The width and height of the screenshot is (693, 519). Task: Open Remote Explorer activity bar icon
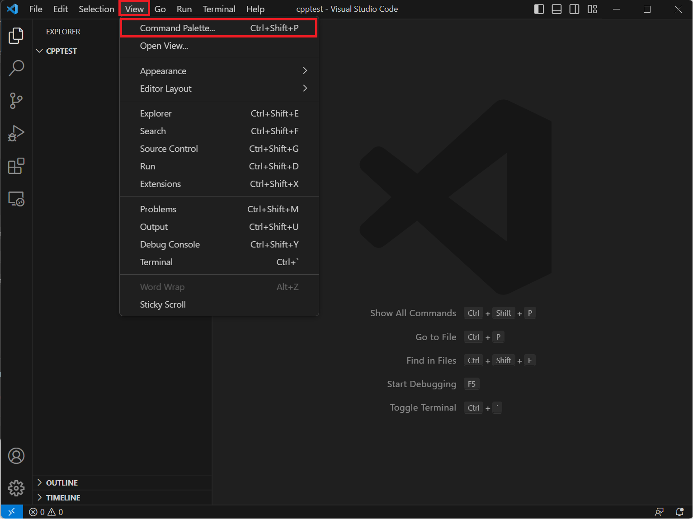[16, 199]
